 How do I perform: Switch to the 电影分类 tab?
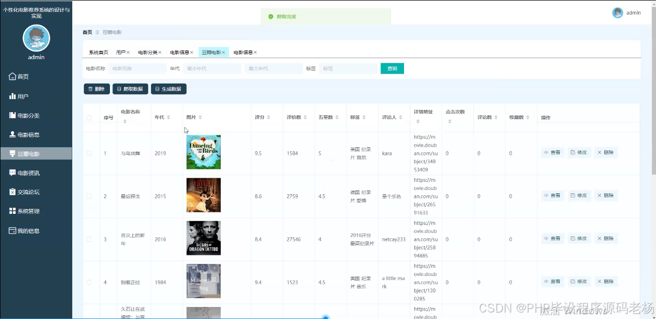click(148, 53)
